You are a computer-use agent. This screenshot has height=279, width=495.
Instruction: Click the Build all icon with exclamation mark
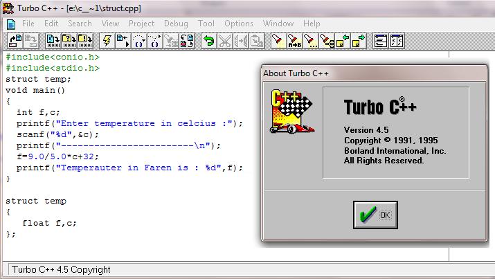(x=85, y=41)
